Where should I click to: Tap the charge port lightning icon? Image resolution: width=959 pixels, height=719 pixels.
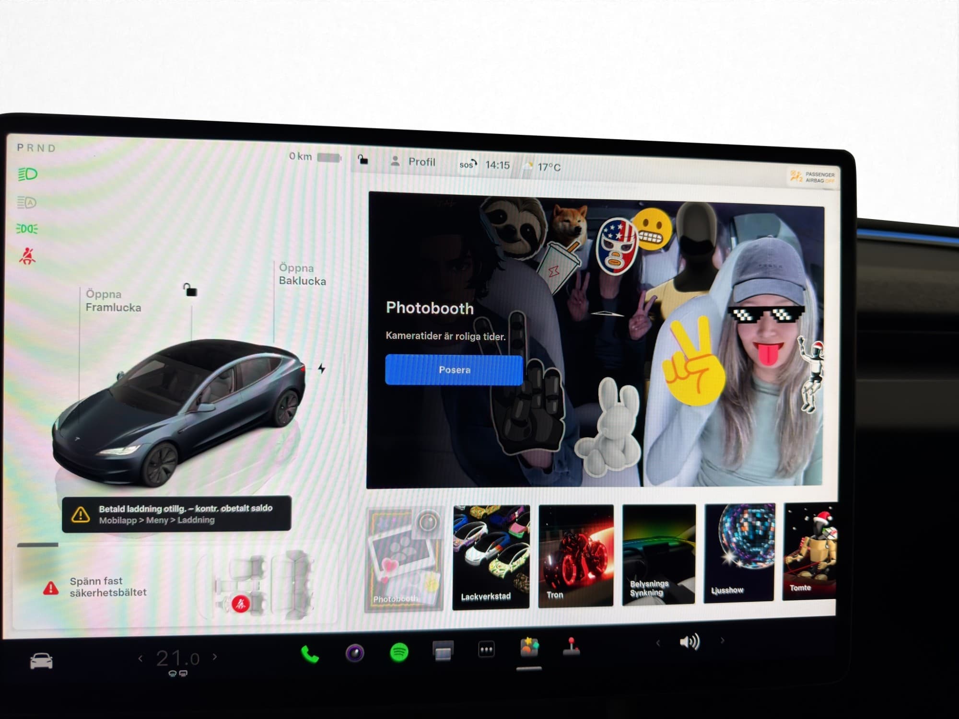tap(322, 369)
